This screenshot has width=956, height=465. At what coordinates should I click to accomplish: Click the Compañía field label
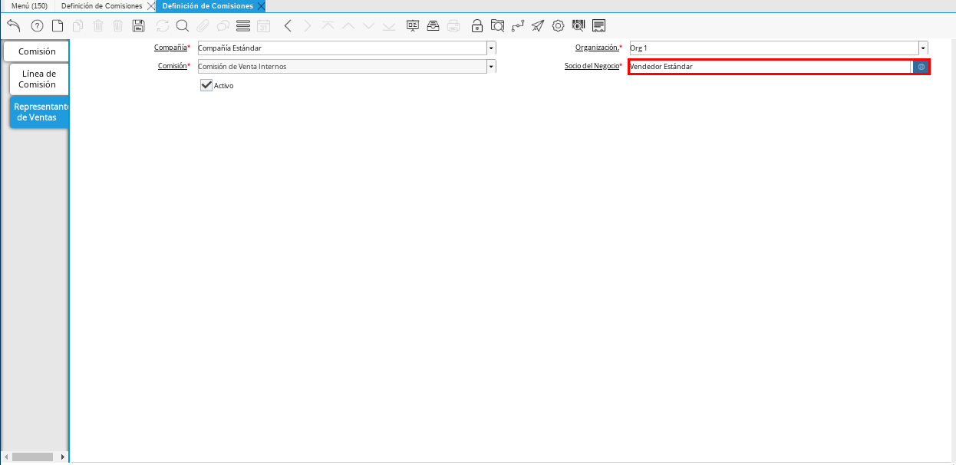pos(170,48)
